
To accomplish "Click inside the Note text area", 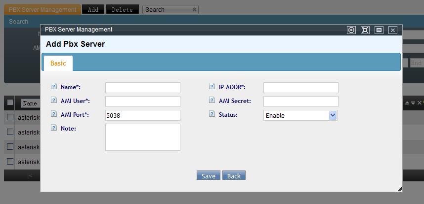I will click(x=142, y=137).
